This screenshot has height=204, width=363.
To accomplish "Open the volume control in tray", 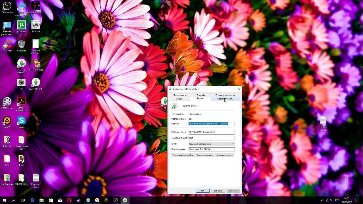I will pos(331,200).
